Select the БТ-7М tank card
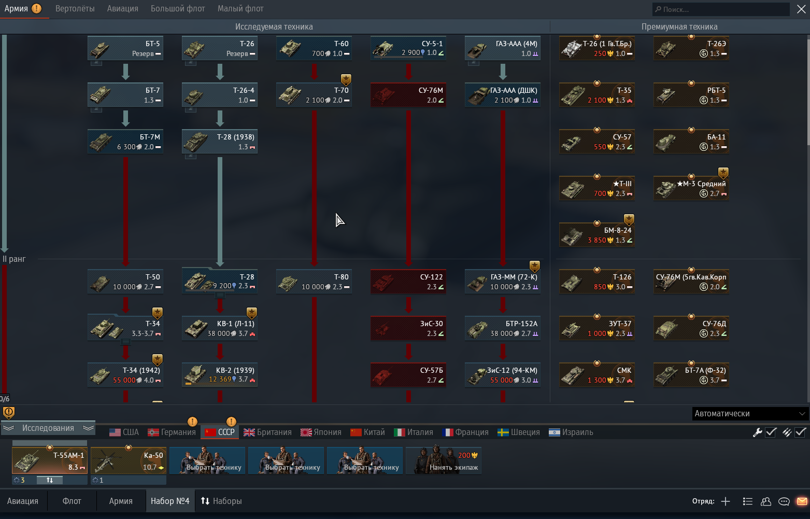810x519 pixels. (125, 142)
